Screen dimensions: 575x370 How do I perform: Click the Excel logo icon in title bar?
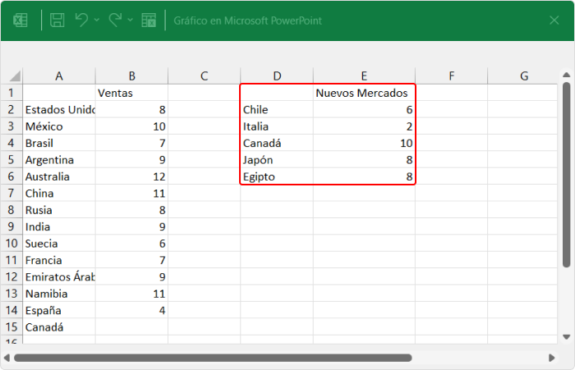click(x=21, y=20)
